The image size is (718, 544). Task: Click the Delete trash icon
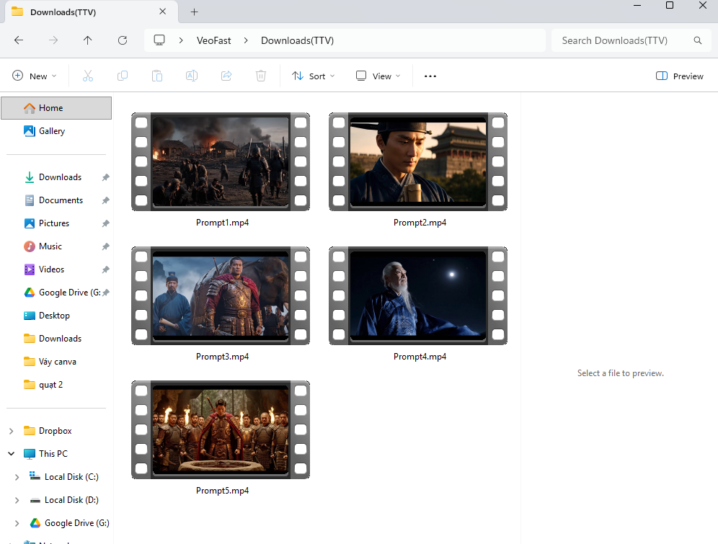pos(261,76)
